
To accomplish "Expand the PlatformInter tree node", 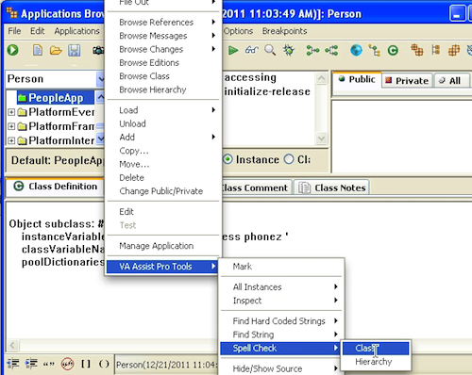I will [x=11, y=140].
